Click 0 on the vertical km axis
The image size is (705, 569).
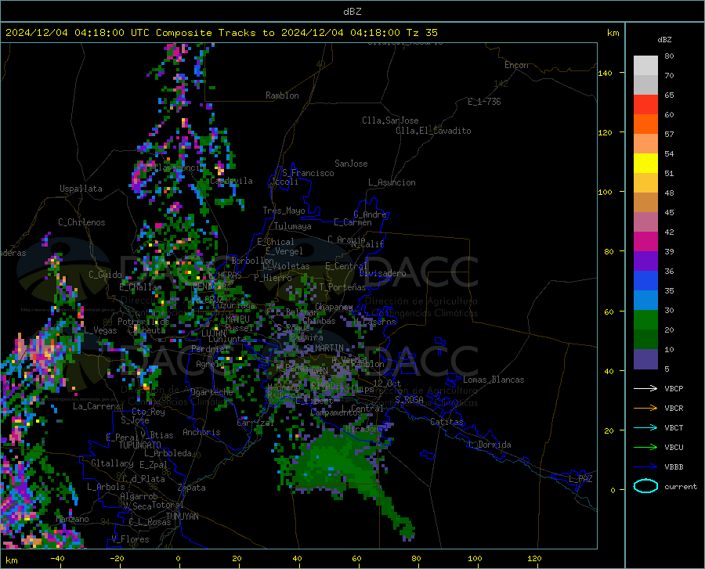click(613, 490)
